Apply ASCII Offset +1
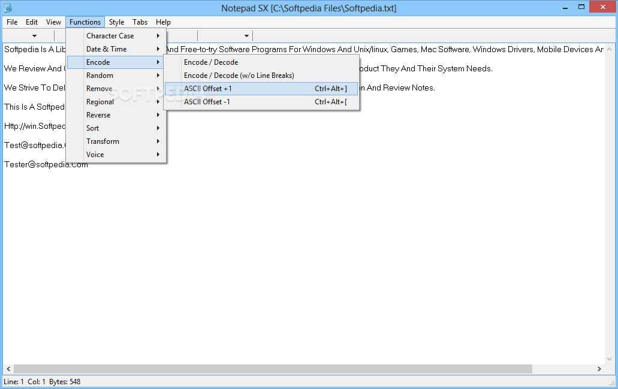Screen dimensions: 618x389 [x=261, y=89]
